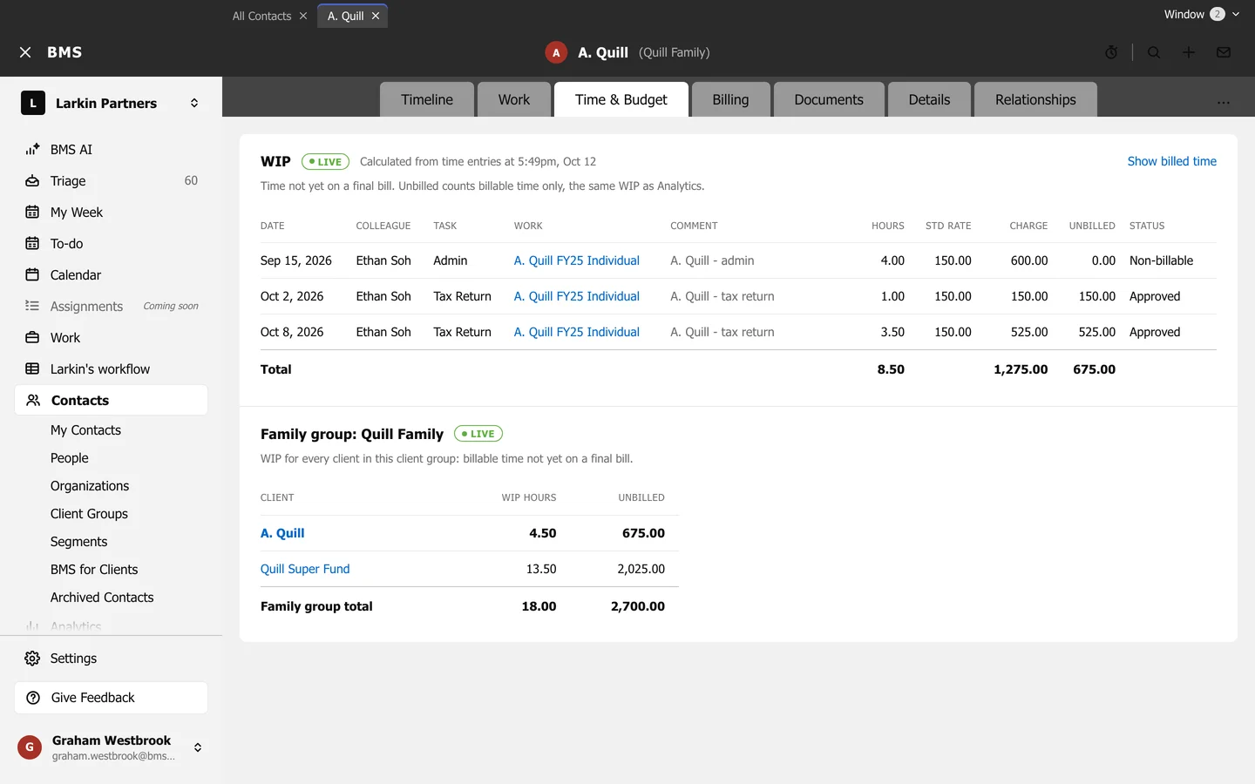The width and height of the screenshot is (1255, 784).
Task: Switch to the Billing tab
Action: click(x=730, y=99)
